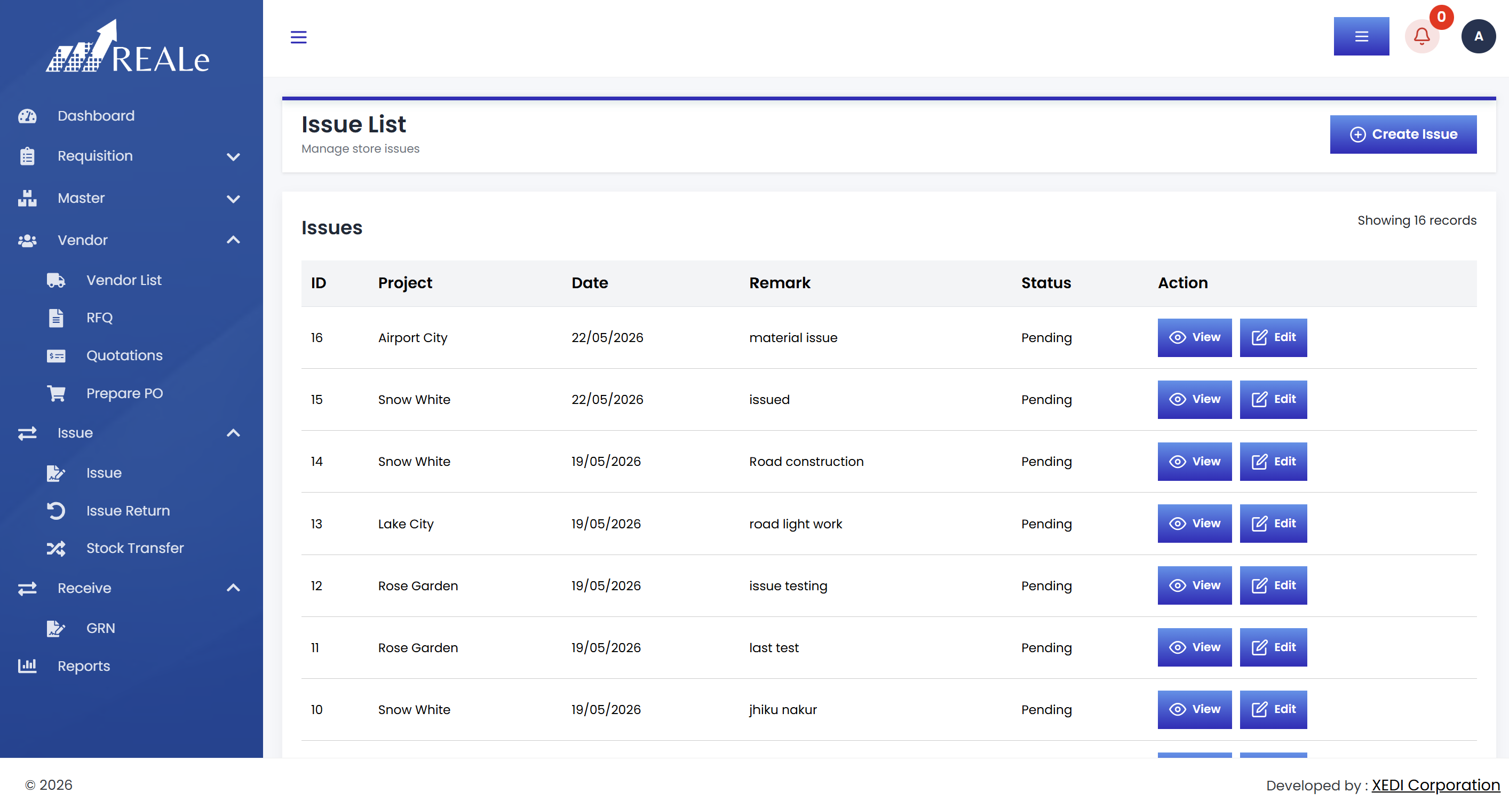
Task: Click the GRN signature icon
Action: point(56,628)
